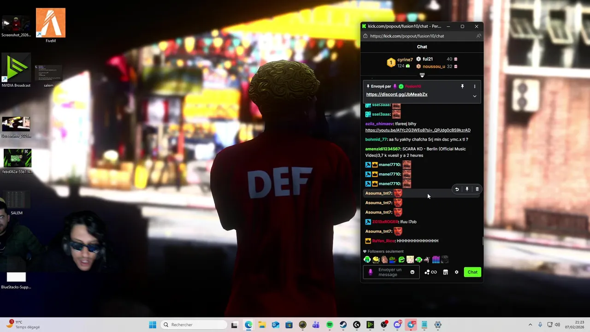The width and height of the screenshot is (590, 332).
Task: Insert the first green emote from quick bar
Action: coord(367,260)
